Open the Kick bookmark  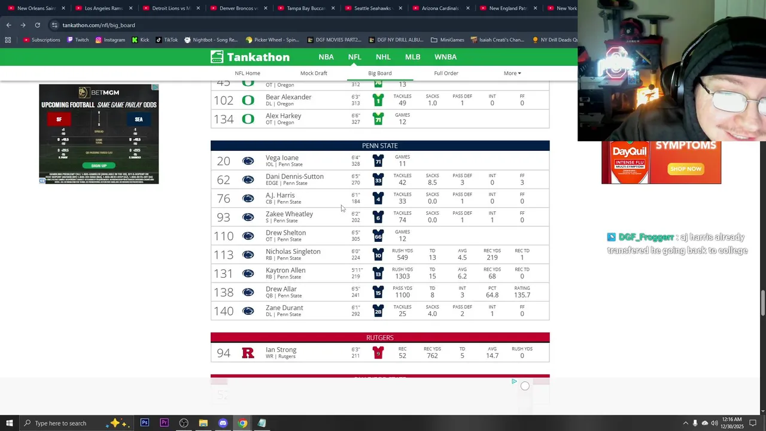pyautogui.click(x=140, y=40)
